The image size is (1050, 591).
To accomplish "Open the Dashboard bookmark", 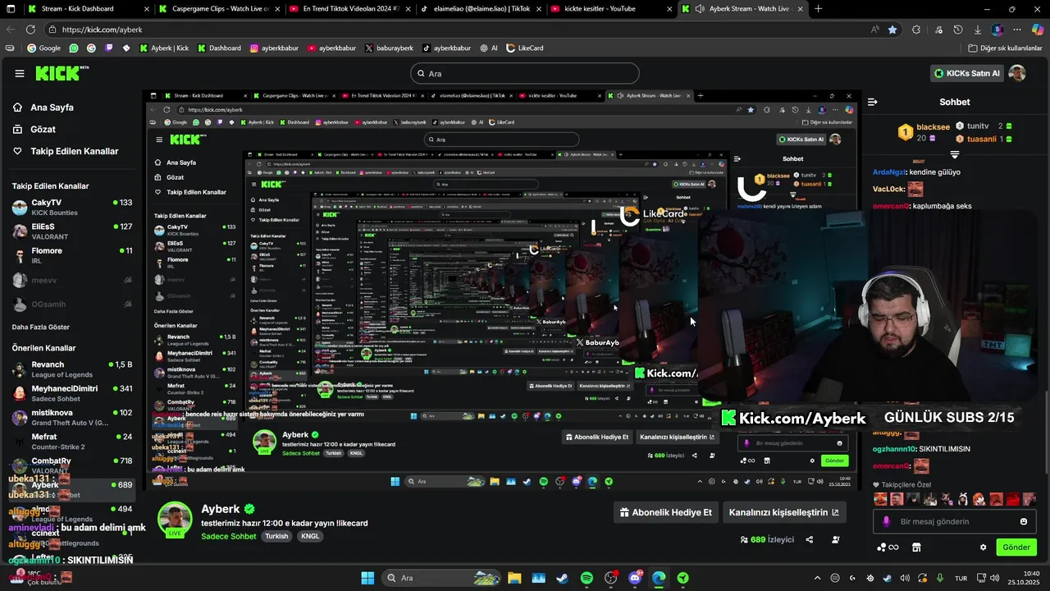I will [219, 48].
